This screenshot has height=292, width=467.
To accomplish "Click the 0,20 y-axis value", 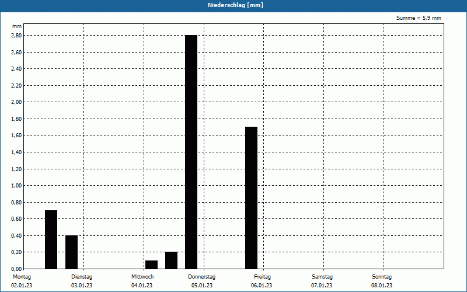I will click(17, 252).
